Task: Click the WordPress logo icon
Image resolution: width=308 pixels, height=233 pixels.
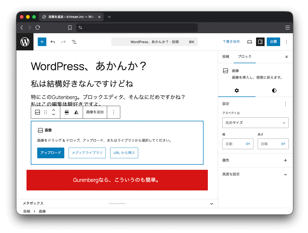Action: click(25, 42)
